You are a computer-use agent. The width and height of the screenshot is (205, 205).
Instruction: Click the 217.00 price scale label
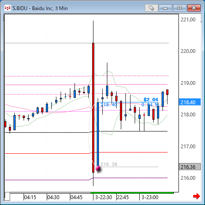[x=188, y=147]
